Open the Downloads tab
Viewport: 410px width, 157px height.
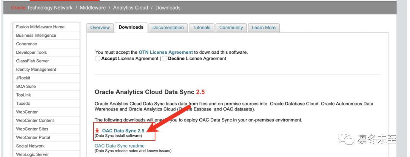coord(131,27)
